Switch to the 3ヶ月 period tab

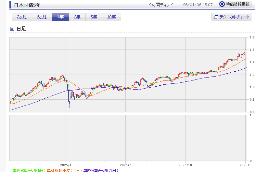pos(20,17)
